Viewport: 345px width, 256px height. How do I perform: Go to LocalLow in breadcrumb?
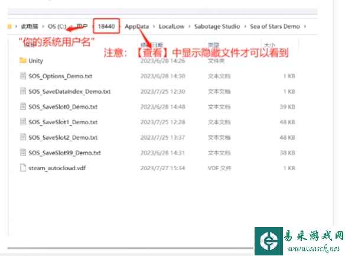(172, 27)
